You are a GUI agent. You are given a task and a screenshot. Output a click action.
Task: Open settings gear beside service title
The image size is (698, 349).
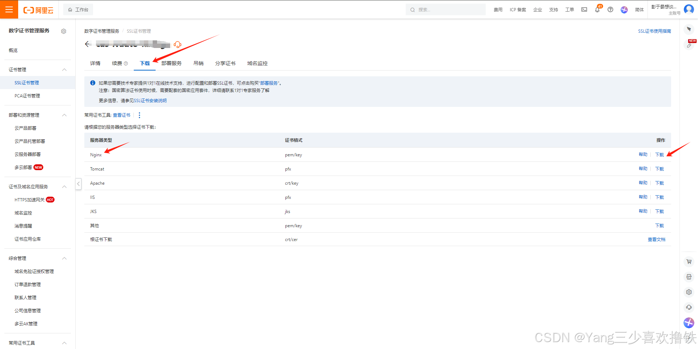64,31
